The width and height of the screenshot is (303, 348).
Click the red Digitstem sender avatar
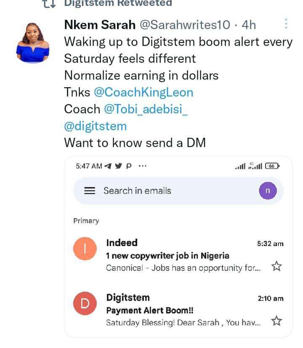click(x=85, y=303)
